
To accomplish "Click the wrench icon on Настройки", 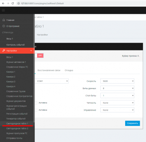I will pos(4,51).
